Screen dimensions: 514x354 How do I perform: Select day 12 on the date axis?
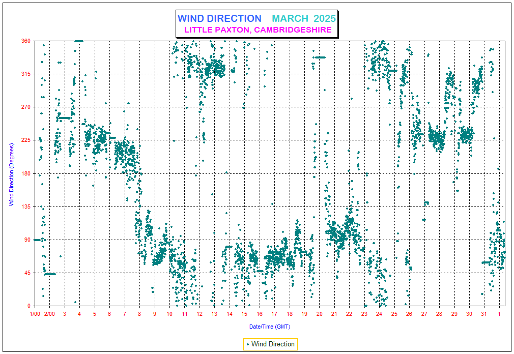[x=199, y=314]
